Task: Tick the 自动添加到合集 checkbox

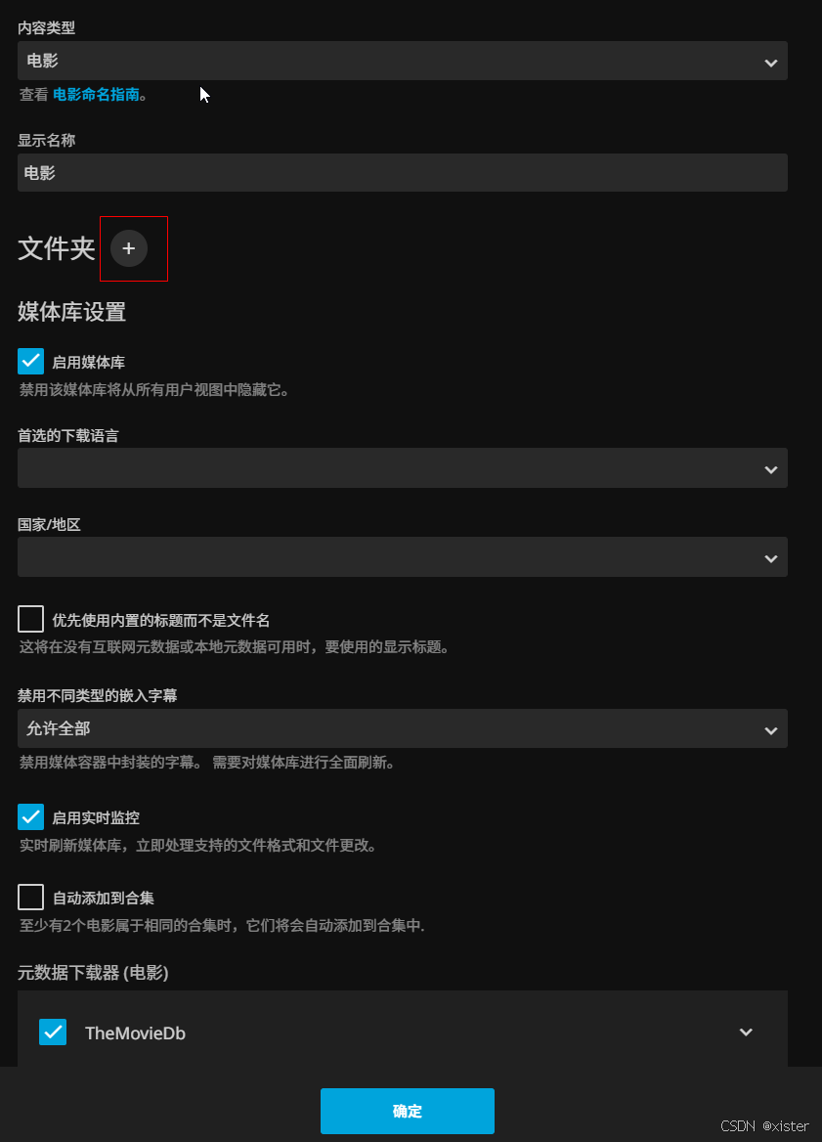Action: tap(30, 897)
